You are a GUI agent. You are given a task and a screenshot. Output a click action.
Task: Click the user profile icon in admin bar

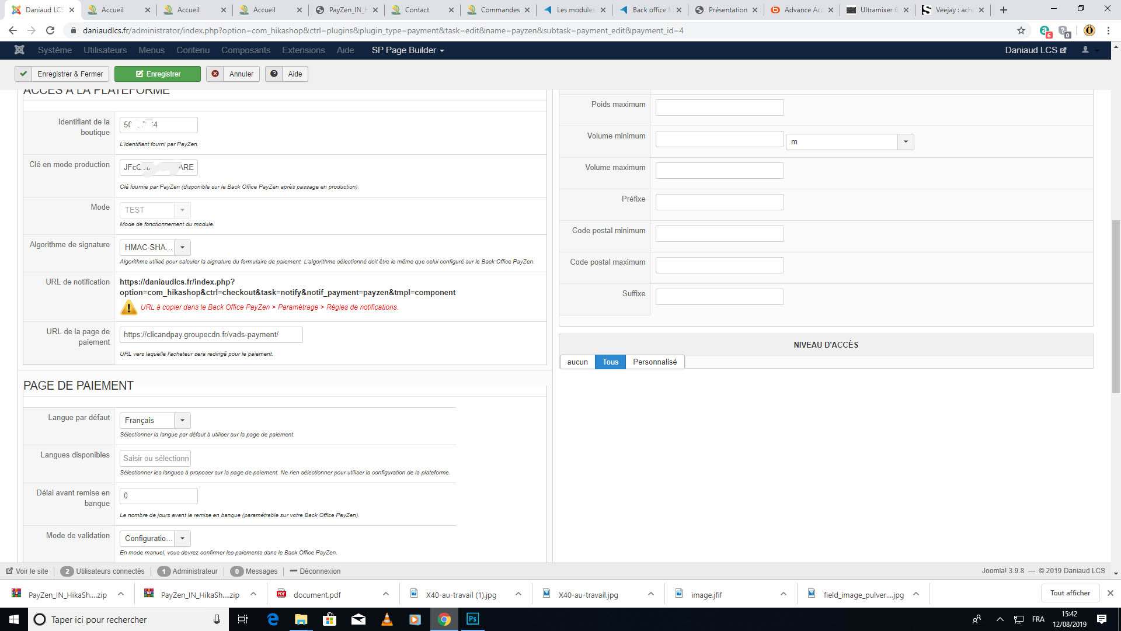point(1085,50)
